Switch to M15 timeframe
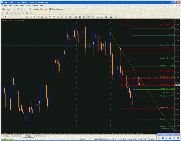 tap(11, 13)
